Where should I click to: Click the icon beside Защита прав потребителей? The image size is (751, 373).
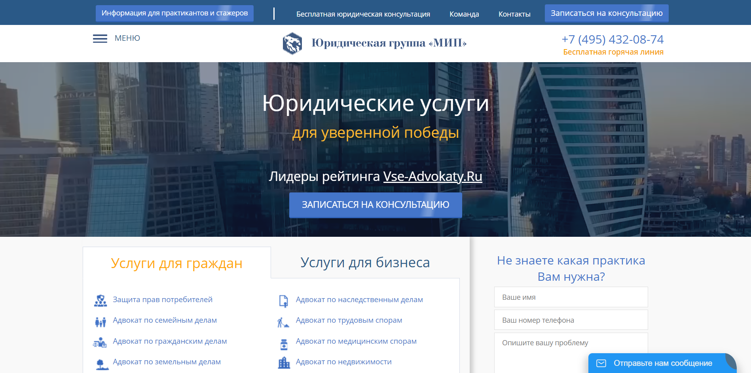click(101, 301)
